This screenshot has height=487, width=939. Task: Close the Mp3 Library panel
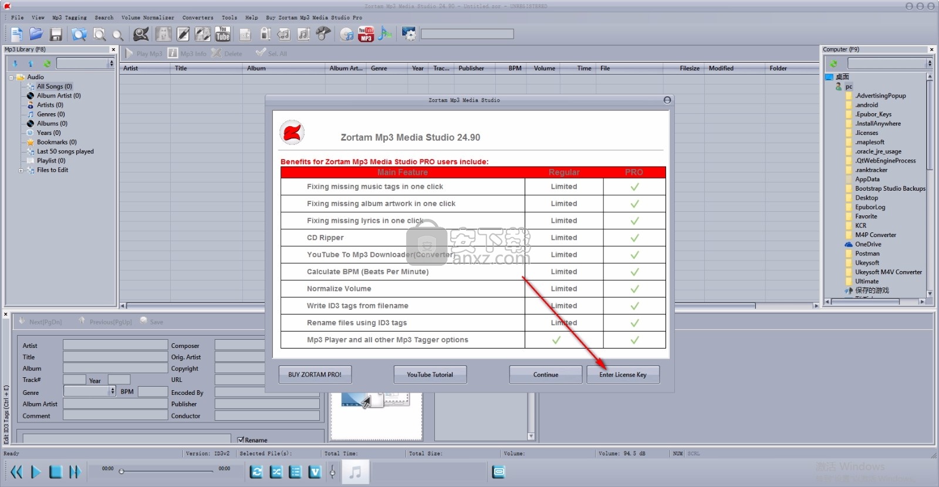click(113, 50)
